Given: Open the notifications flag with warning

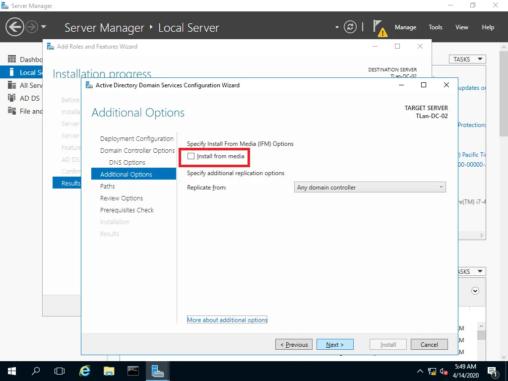Looking at the screenshot, I should pyautogui.click(x=380, y=28).
